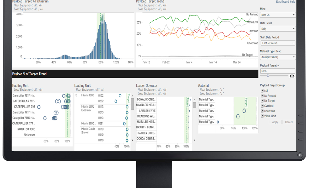
Task: Click the 5.0% Payload Target input field
Action: click(278, 71)
